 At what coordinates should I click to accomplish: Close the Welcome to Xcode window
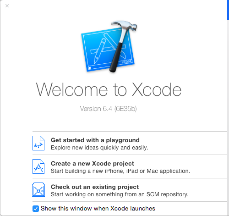(x=7, y=6)
